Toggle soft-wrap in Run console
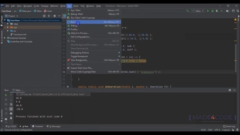The image size is (240, 135). tap(11, 104)
